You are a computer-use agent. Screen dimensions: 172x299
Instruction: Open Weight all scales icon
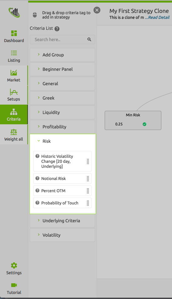[14, 132]
